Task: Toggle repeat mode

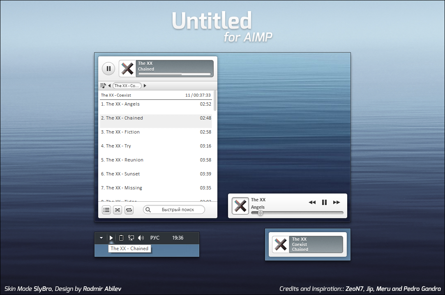Action: pyautogui.click(x=129, y=210)
